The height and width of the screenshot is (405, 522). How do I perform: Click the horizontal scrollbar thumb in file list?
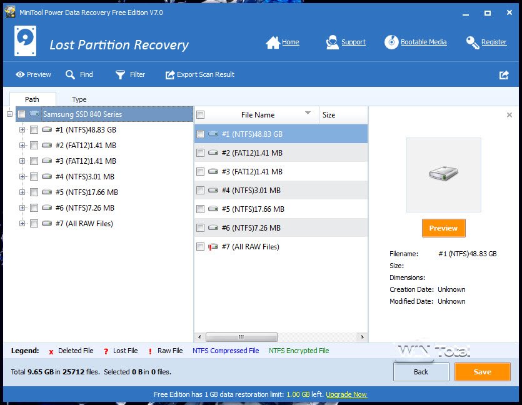(x=241, y=337)
